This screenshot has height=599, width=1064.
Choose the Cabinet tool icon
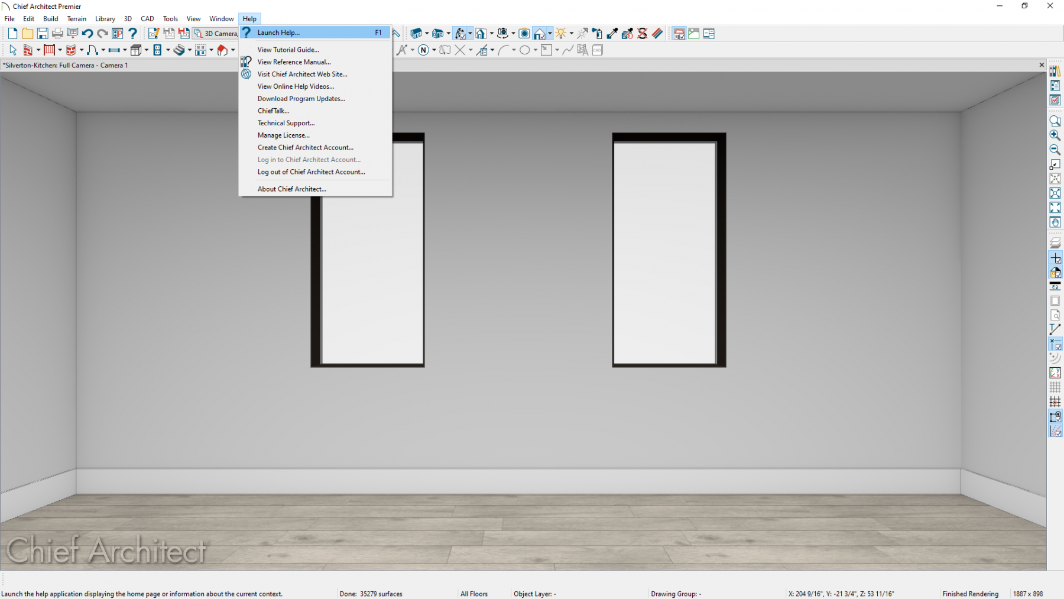tap(136, 50)
